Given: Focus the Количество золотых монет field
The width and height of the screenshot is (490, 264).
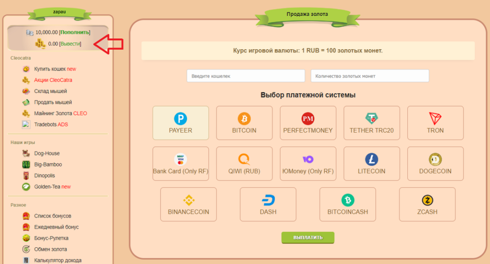Looking at the screenshot, I should (370, 76).
